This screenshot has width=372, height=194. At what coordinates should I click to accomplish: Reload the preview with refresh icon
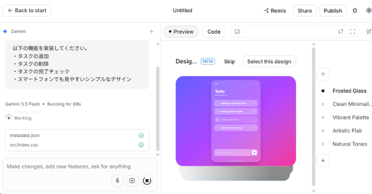click(x=341, y=31)
